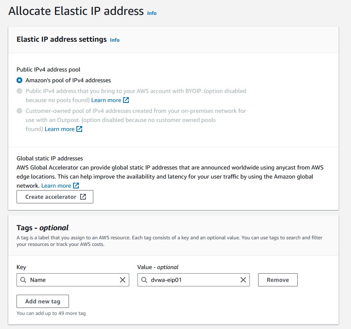The width and height of the screenshot is (351, 329).
Task: Open Learn more link for customer-owned pools
Action: (x=59, y=129)
